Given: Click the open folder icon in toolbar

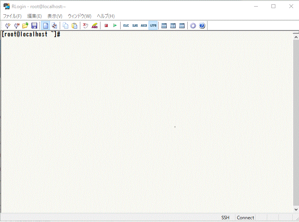Looking at the screenshot, I should (x=25, y=26).
